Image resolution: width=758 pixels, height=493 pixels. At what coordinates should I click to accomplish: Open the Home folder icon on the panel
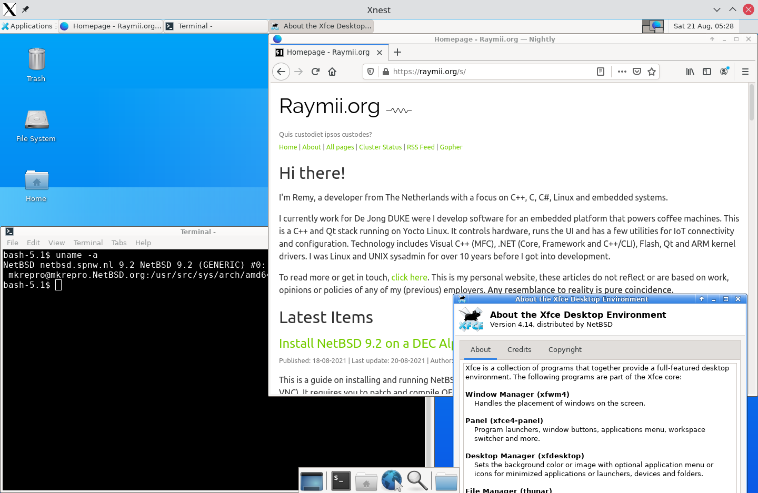[x=366, y=480]
